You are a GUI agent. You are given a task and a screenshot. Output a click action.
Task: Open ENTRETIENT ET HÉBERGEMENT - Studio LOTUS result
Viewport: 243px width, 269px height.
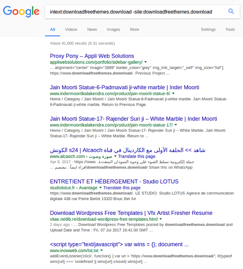click(x=114, y=182)
